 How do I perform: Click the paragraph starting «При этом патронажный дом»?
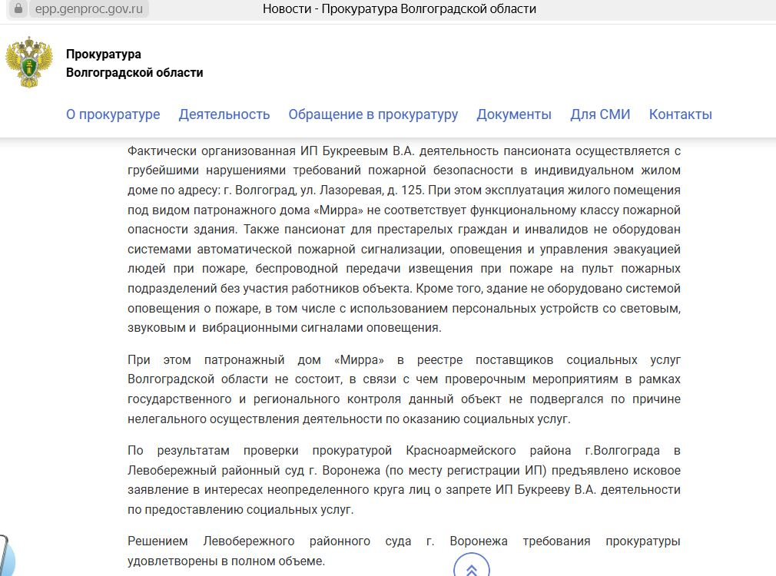pyautogui.click(x=404, y=389)
